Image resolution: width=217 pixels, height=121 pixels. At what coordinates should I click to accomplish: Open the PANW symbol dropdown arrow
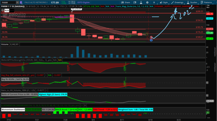(17, 2)
